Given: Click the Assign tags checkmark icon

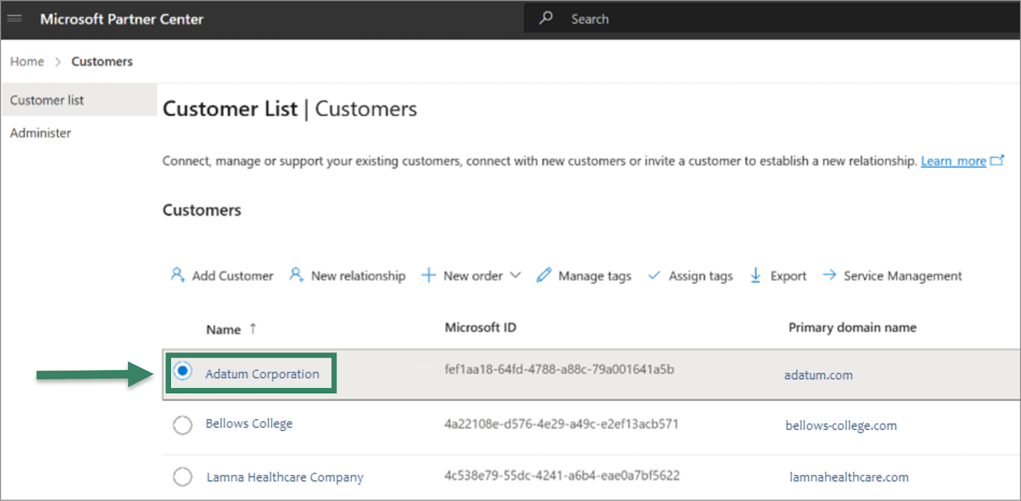Looking at the screenshot, I should [654, 275].
